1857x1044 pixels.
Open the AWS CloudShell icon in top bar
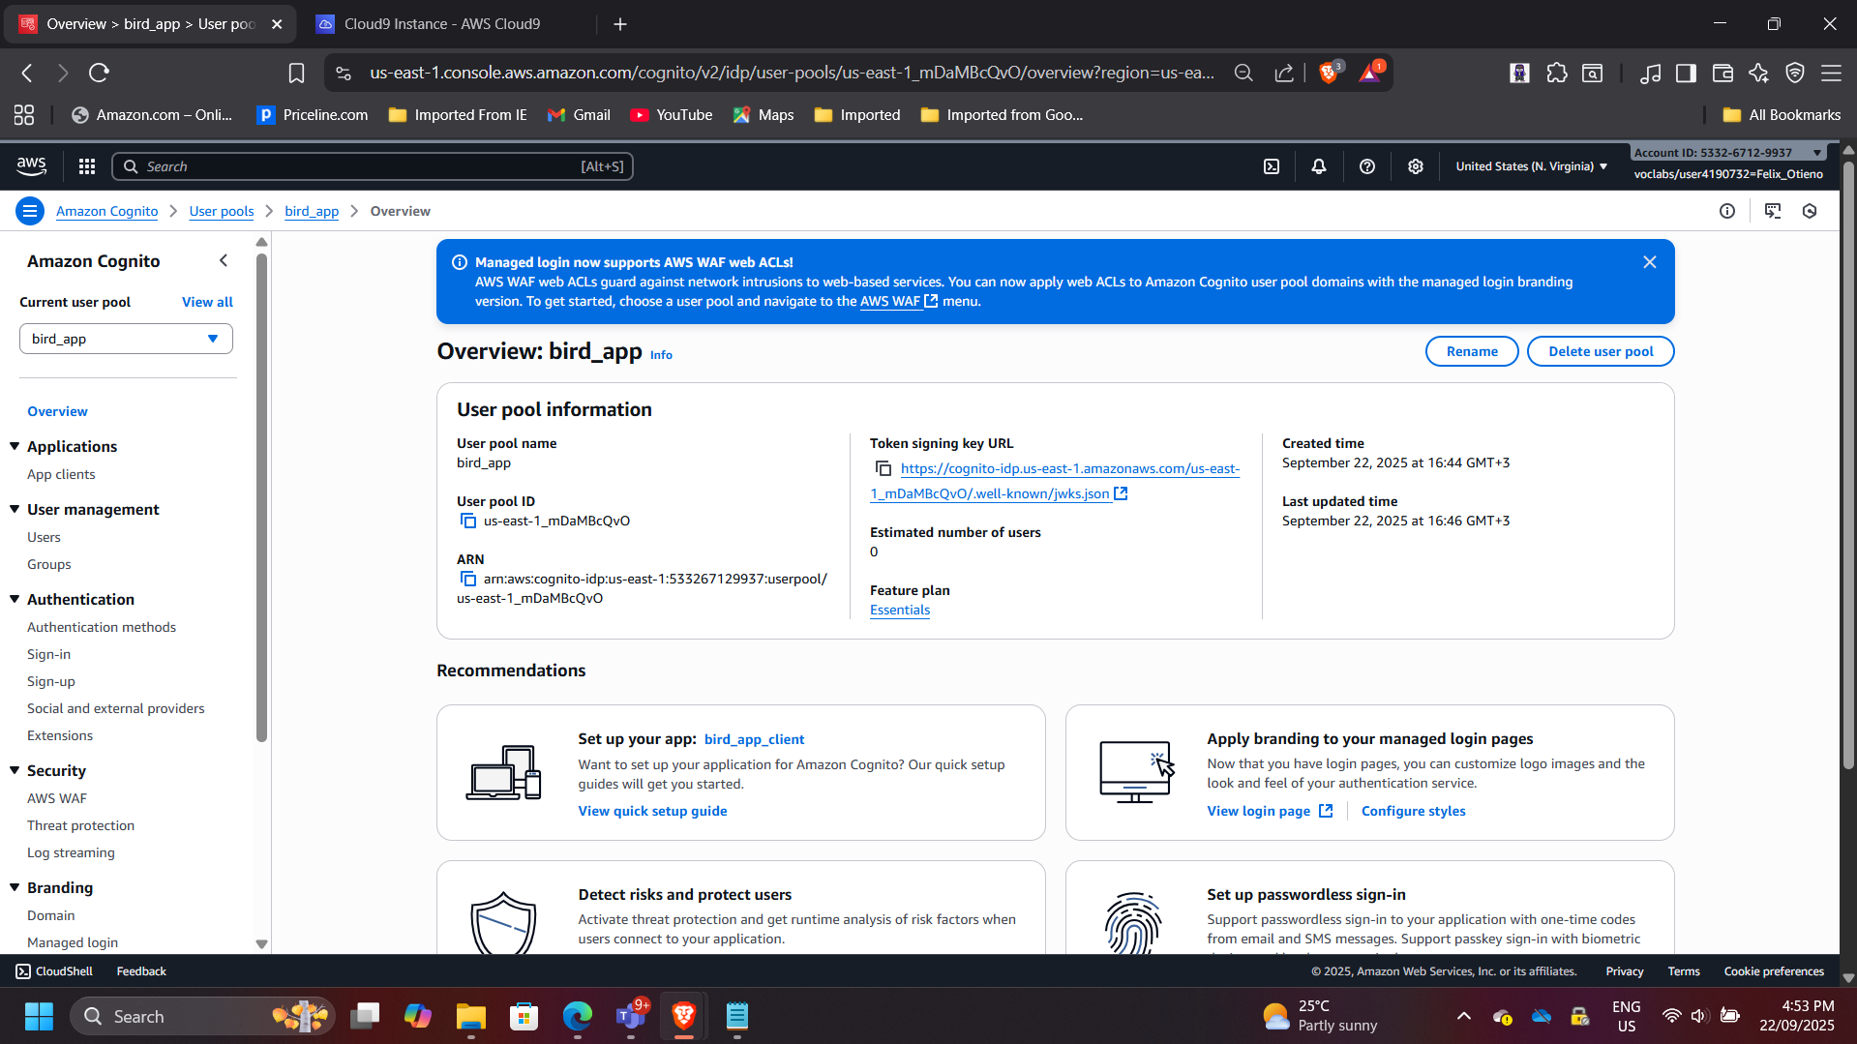[1272, 166]
